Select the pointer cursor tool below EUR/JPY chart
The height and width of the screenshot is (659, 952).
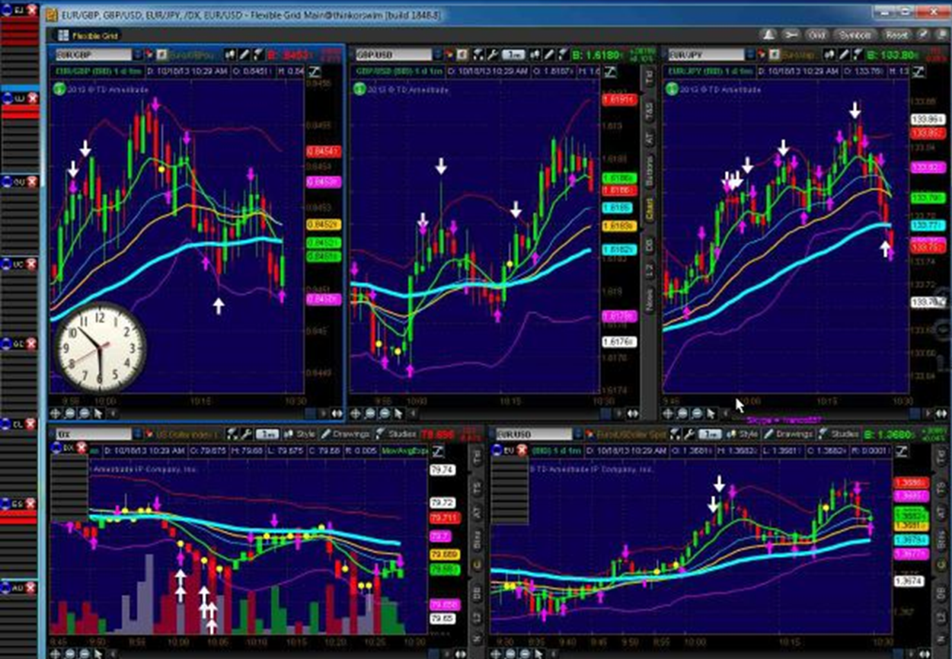click(x=711, y=413)
